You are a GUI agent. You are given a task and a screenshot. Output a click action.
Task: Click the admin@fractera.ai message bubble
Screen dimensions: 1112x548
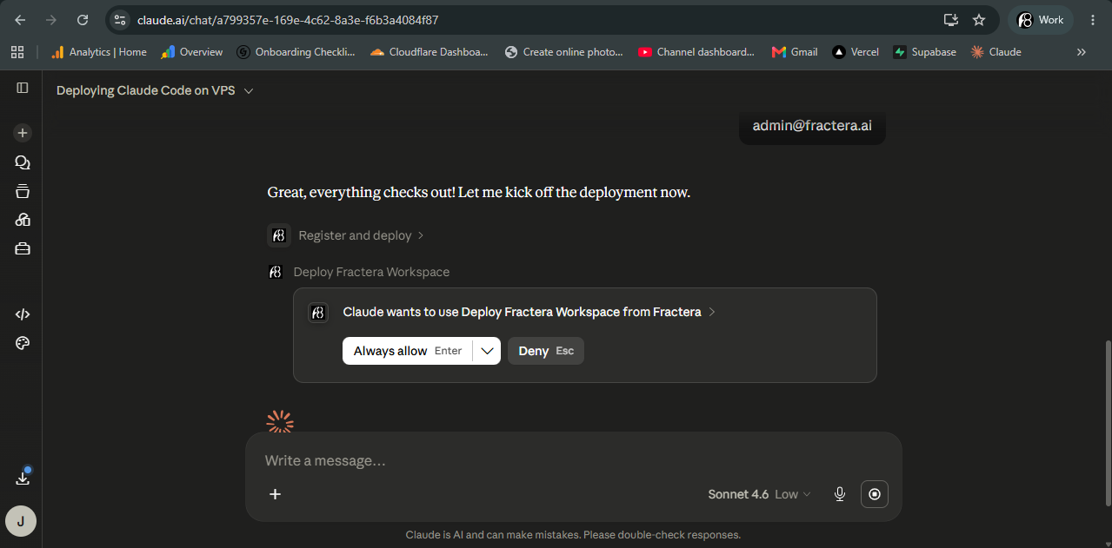(x=812, y=126)
